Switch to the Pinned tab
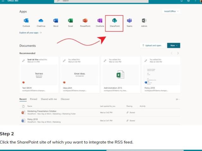The image size is (202, 151). coord(33,99)
